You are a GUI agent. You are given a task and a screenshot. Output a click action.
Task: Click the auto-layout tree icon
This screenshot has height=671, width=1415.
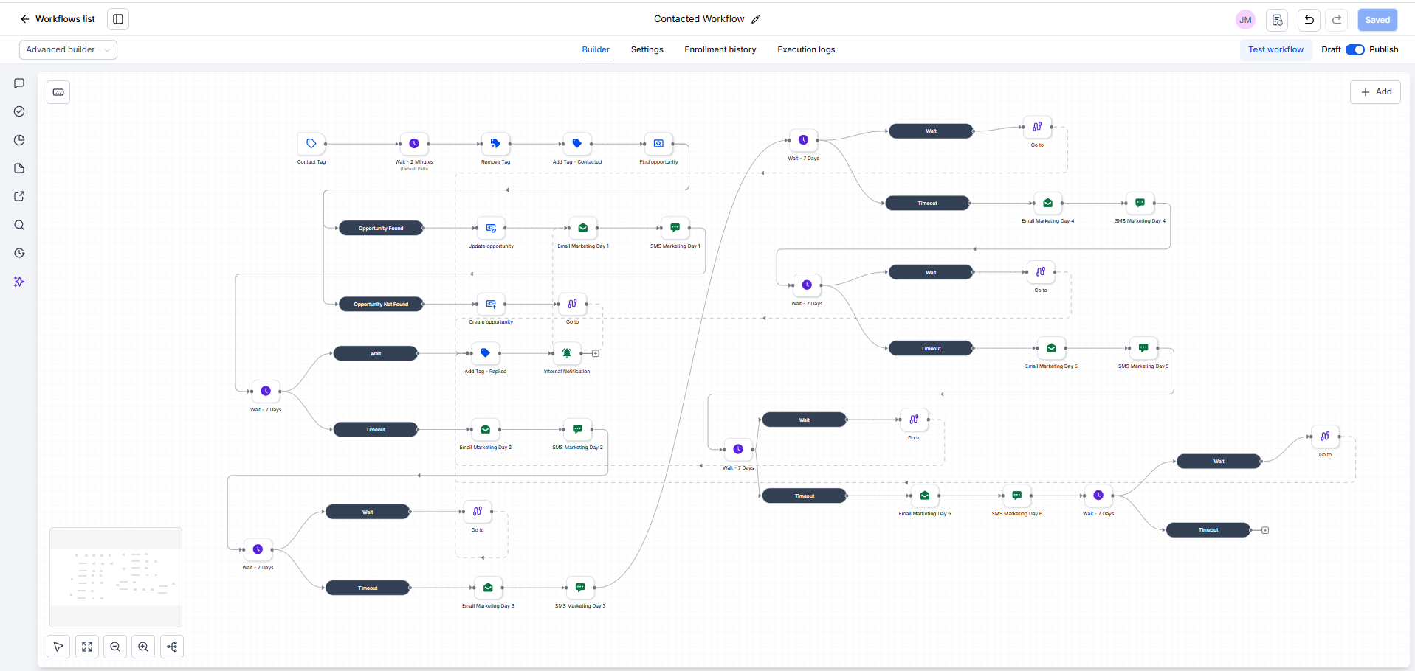click(172, 647)
